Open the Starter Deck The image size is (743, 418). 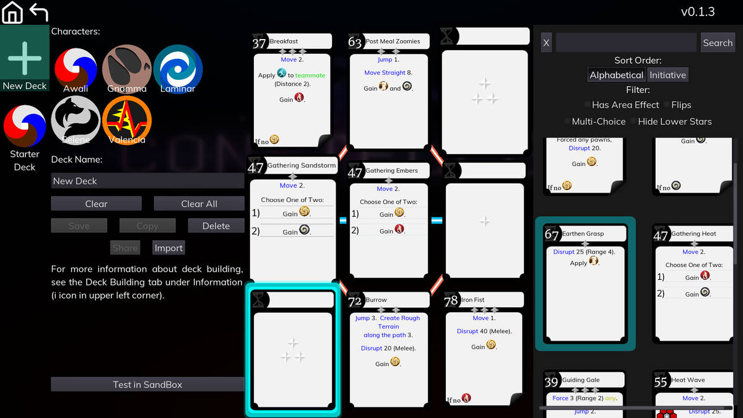pyautogui.click(x=25, y=139)
